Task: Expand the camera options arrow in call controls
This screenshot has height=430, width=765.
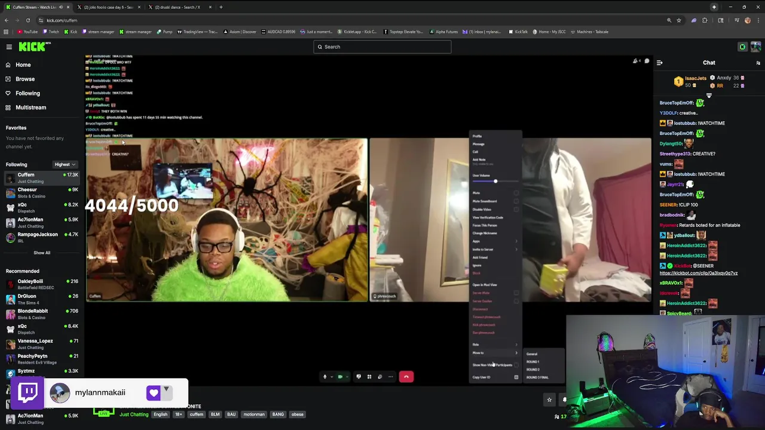Action: 348,377
